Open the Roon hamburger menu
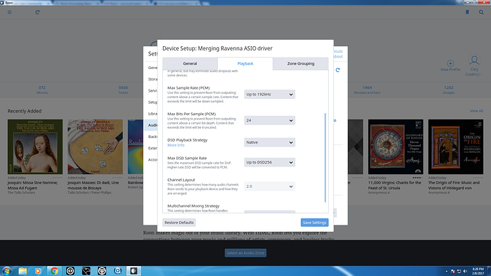 10,13
